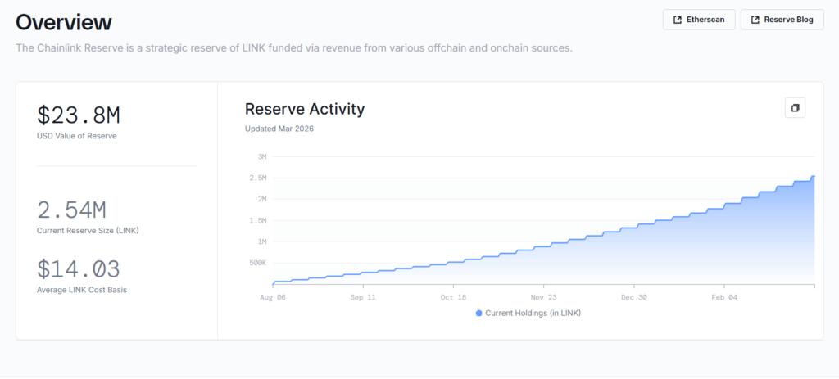
Task: Click the copy icon in Reserve Activity
Action: tap(795, 108)
